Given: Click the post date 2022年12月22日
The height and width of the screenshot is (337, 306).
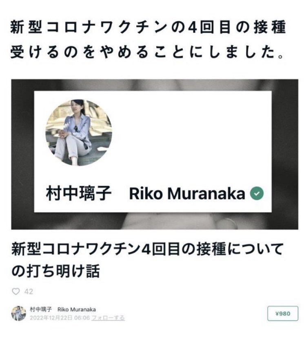Looking at the screenshot, I should [51, 318].
